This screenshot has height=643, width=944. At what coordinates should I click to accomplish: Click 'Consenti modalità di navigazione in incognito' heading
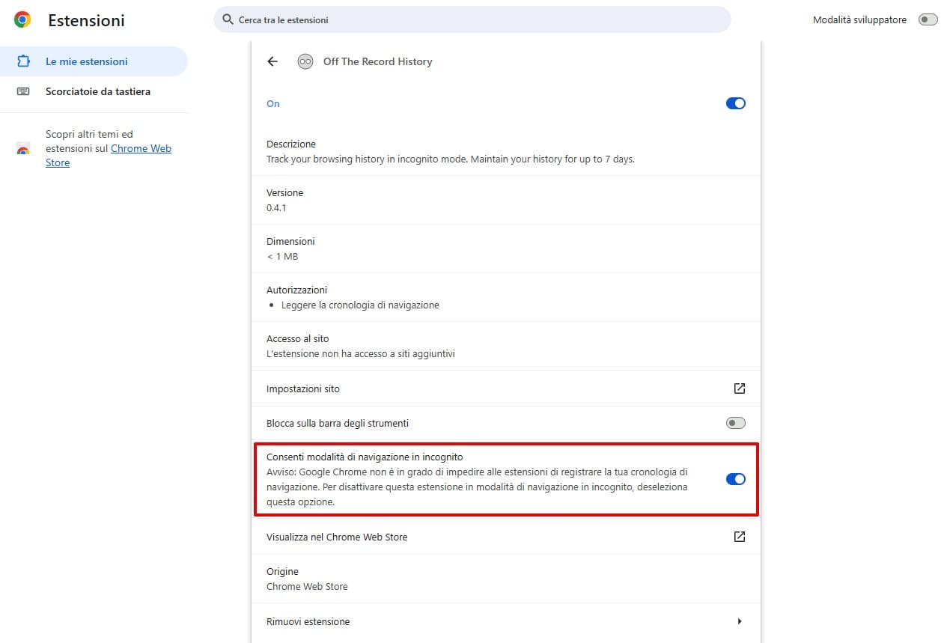(x=365, y=457)
